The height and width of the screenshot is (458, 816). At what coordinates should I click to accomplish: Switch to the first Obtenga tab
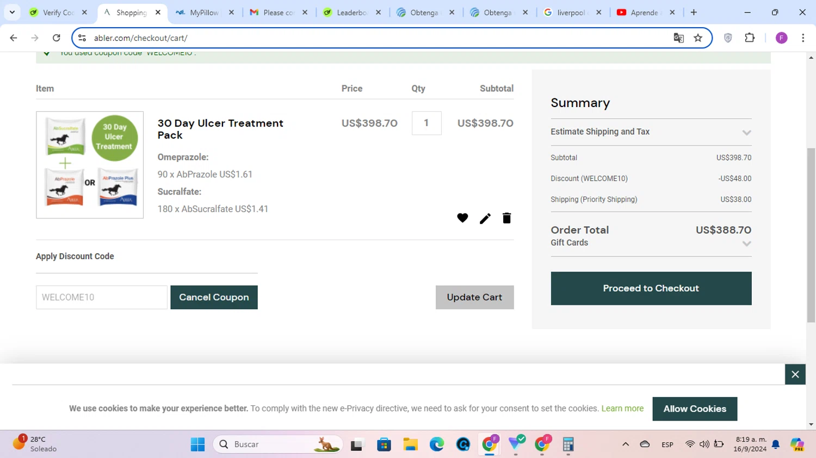pos(425,12)
